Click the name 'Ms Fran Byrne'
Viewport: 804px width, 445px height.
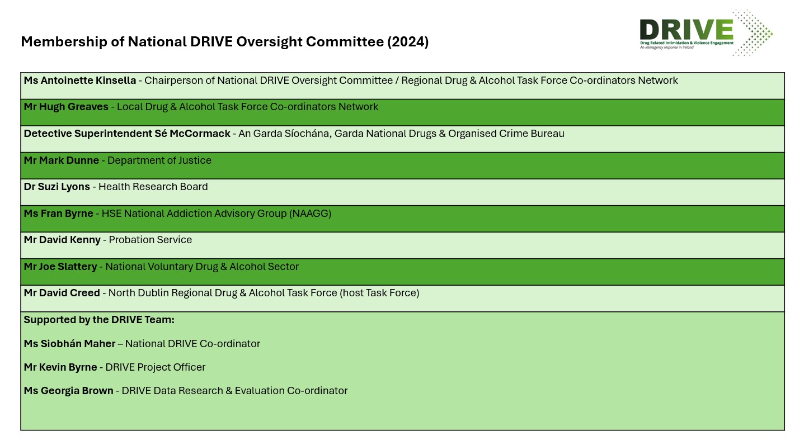point(59,214)
